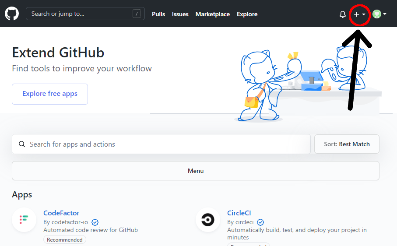Click 'Extend GitHub' heading text

pyautogui.click(x=58, y=53)
